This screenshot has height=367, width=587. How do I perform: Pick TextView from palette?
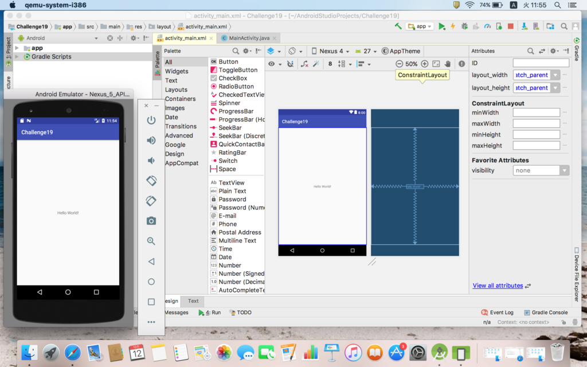[x=232, y=183]
